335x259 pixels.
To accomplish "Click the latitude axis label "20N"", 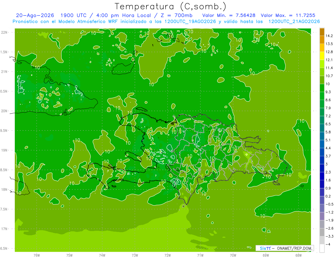I will [4, 111].
